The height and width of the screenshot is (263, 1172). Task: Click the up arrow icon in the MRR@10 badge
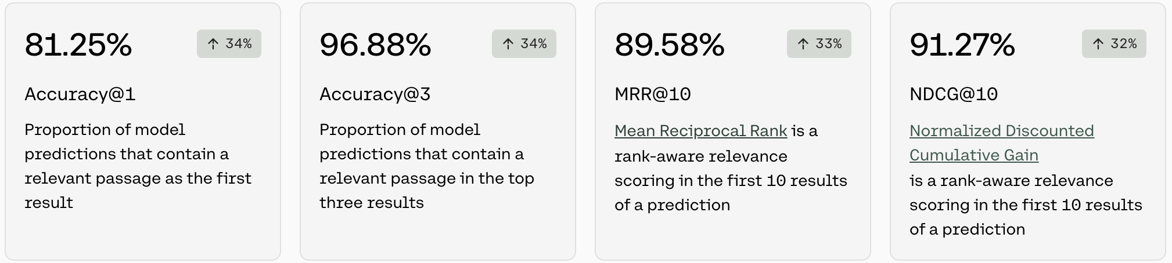pyautogui.click(x=803, y=44)
